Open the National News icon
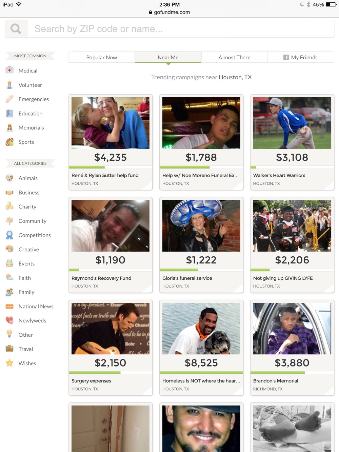 click(9, 306)
